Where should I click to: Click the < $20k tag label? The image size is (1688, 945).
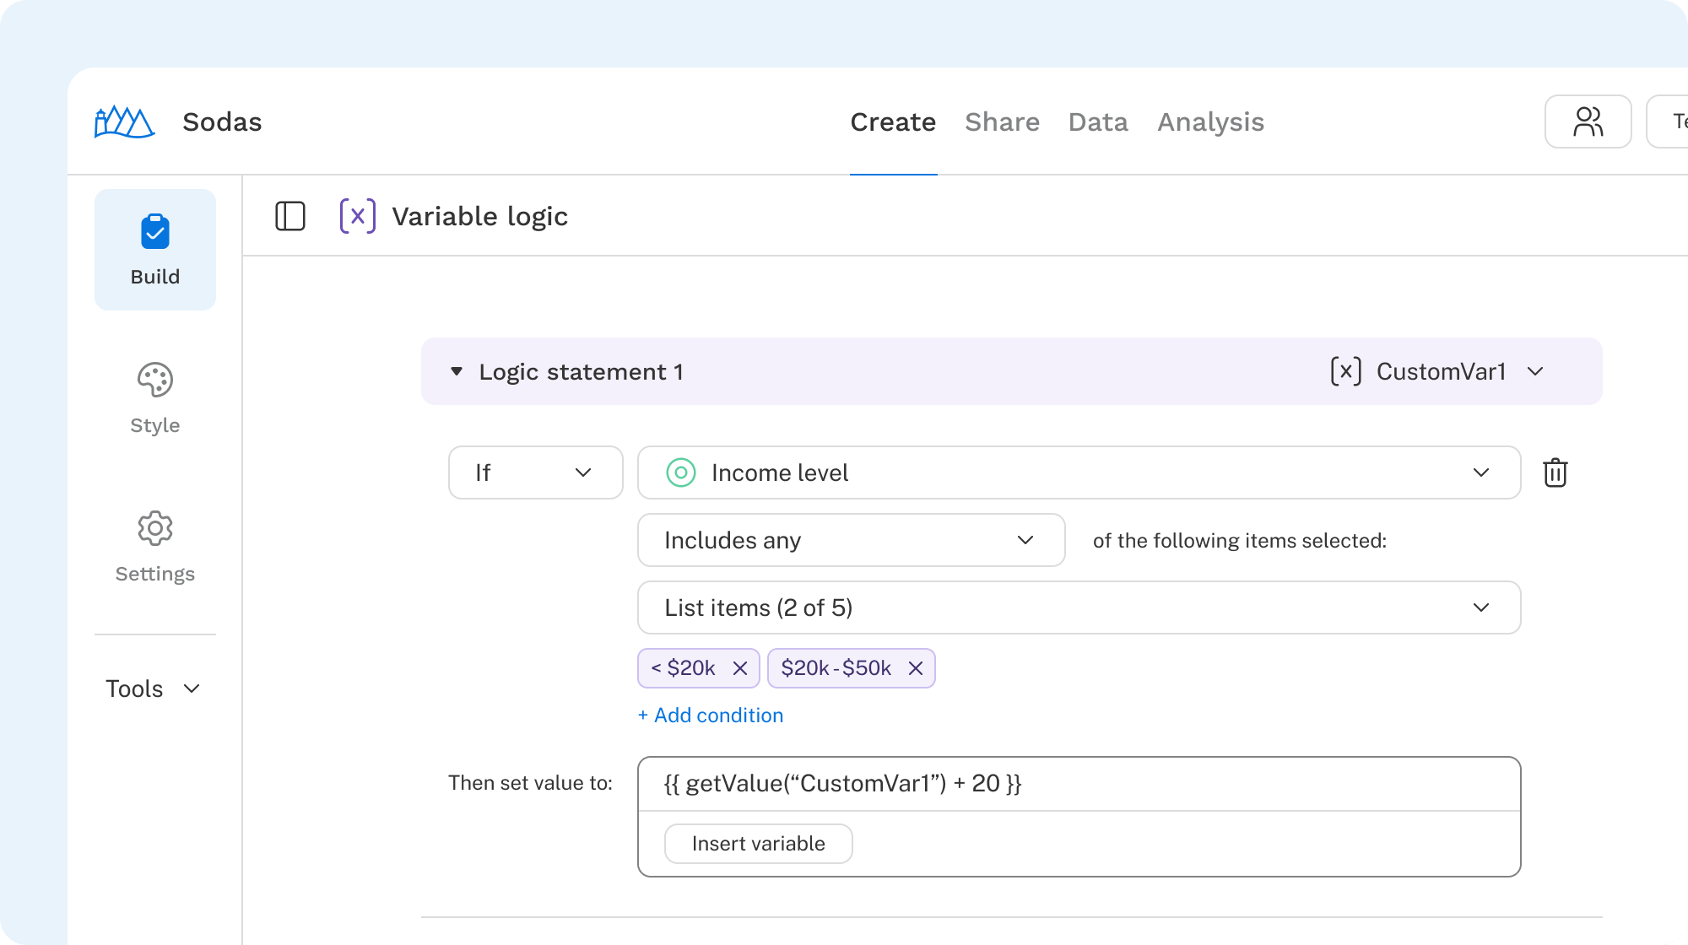pyautogui.click(x=683, y=668)
